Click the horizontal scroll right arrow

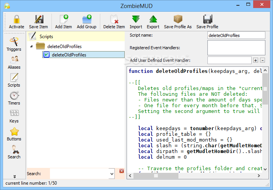(x=259, y=176)
